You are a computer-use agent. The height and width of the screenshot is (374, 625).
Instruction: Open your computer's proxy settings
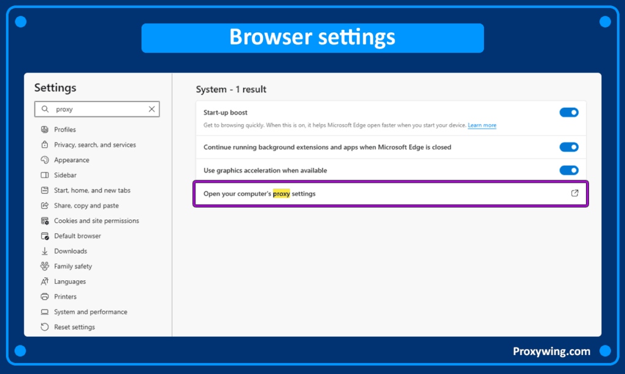point(259,194)
